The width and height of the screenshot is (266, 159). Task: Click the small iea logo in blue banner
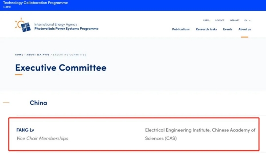tap(8, 7)
